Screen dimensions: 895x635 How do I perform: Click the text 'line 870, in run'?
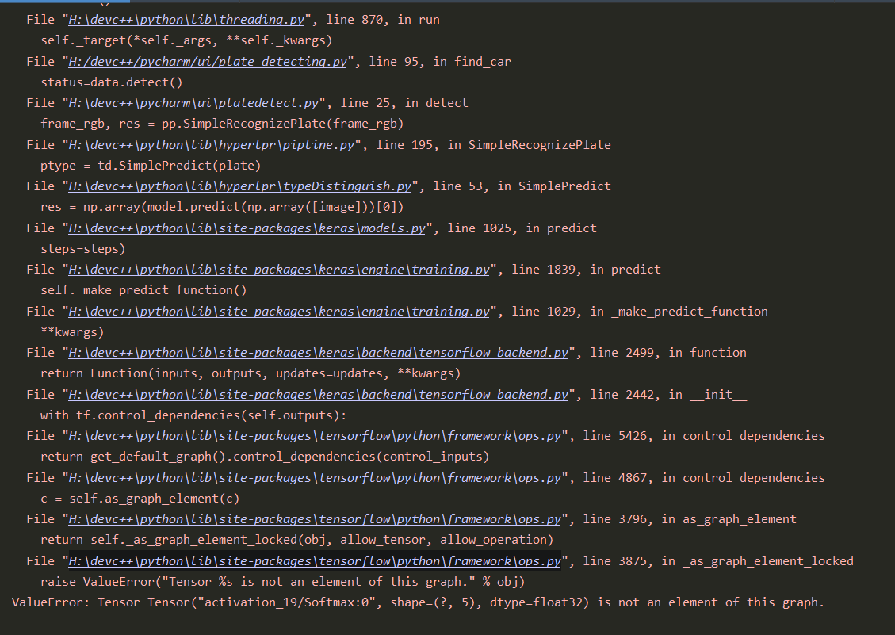[382, 20]
